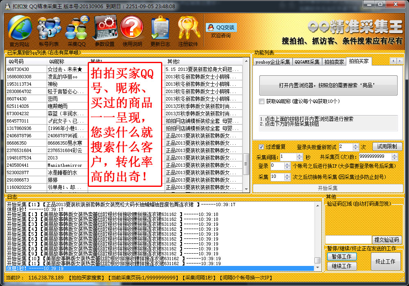The height and width of the screenshot is (286, 409).
Task: Click status bar IP 116.238.78.189
Action: pyautogui.click(x=46, y=278)
